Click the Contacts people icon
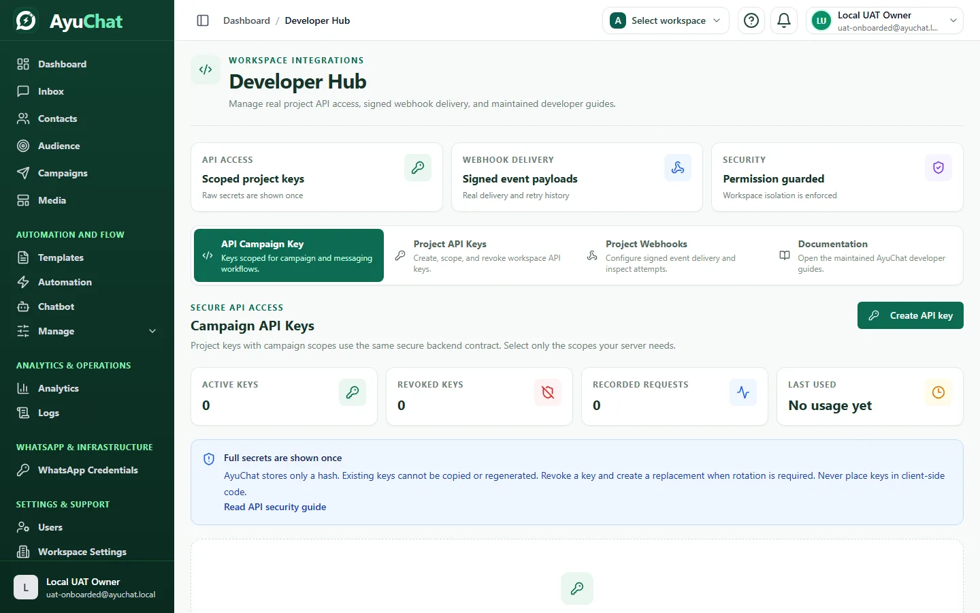The height and width of the screenshot is (613, 980). (23, 119)
